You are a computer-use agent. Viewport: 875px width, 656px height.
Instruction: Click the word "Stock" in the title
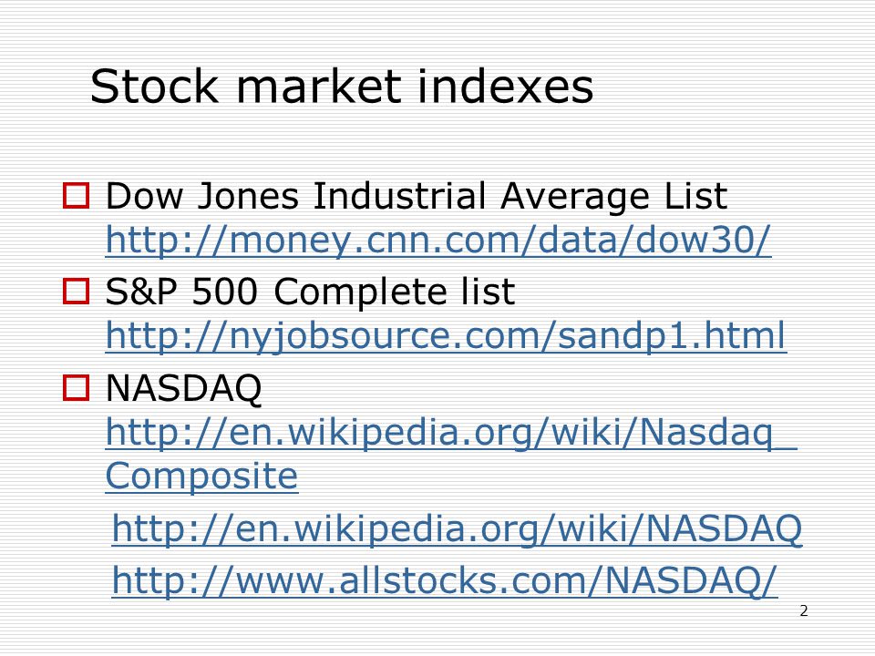point(154,87)
